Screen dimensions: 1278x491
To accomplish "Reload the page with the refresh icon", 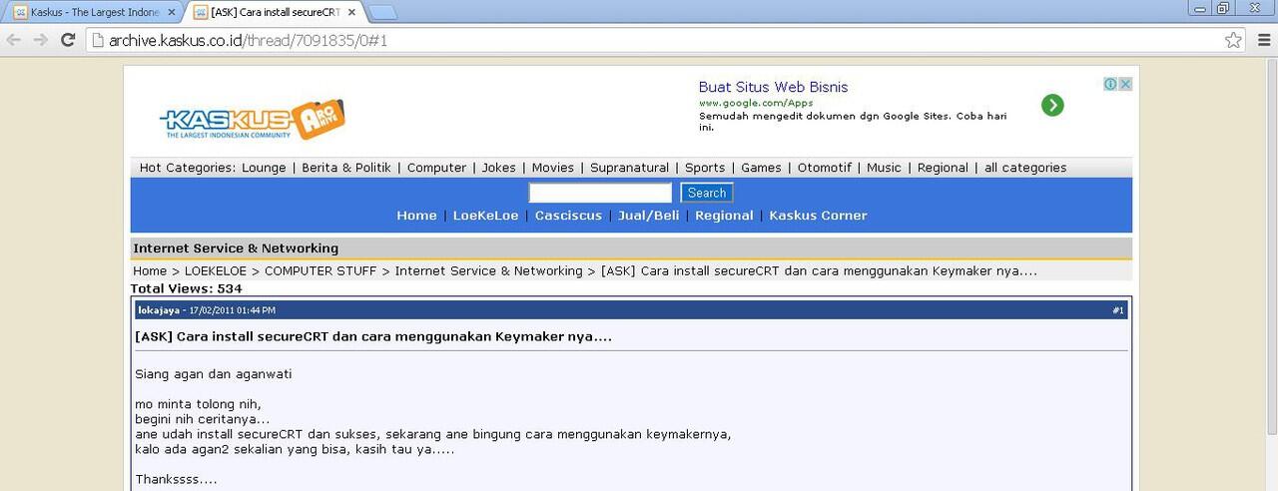I will [x=68, y=40].
